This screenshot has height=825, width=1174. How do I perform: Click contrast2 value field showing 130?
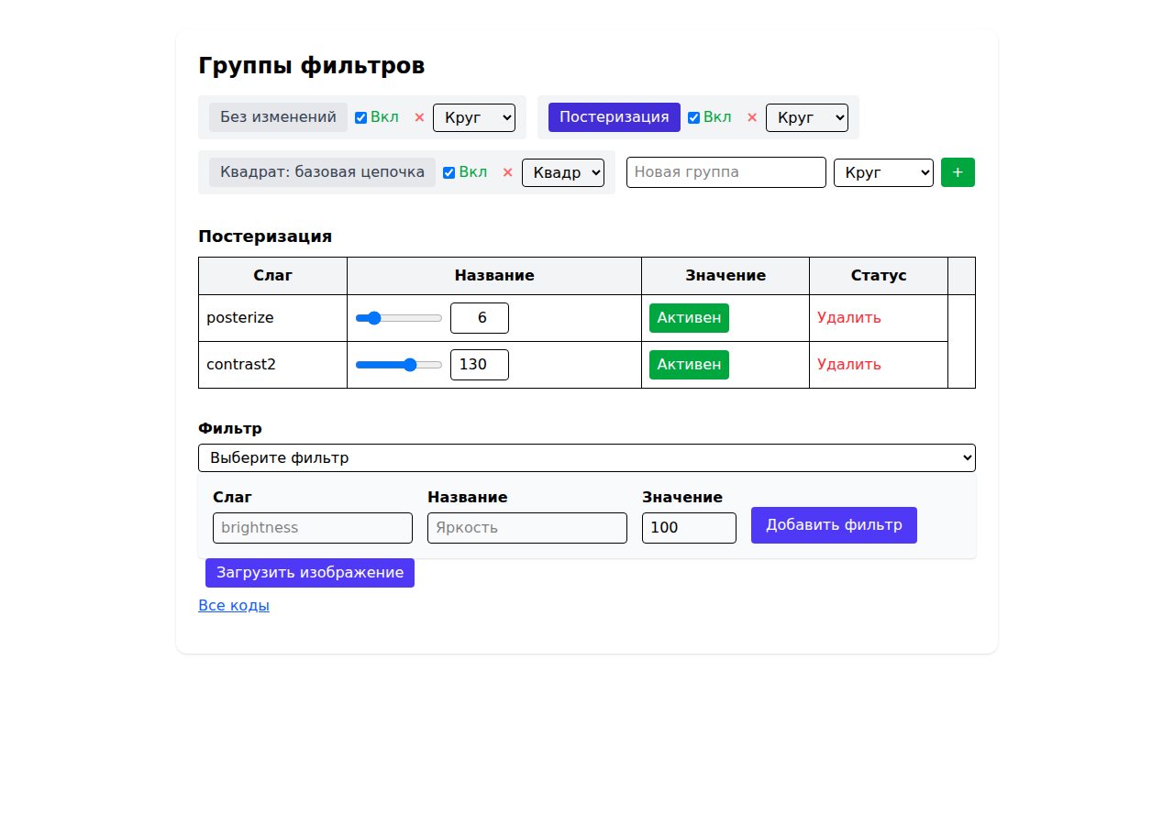pos(480,365)
